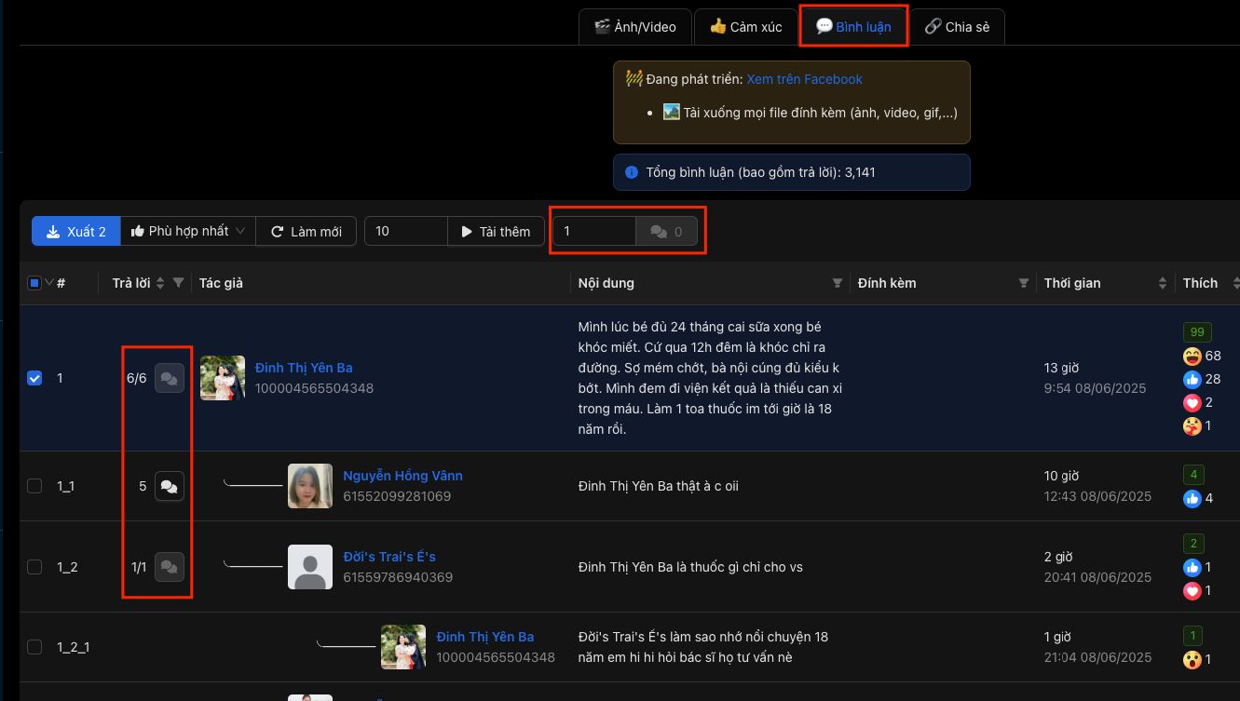Screen dimensions: 1240x701
Task: Sort by the Thích column
Action: click(x=1235, y=283)
